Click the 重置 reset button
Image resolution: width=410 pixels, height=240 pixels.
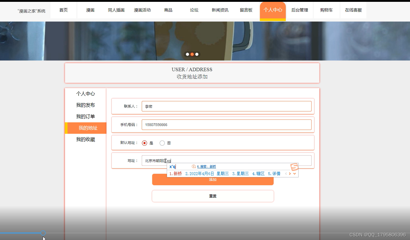(x=213, y=196)
